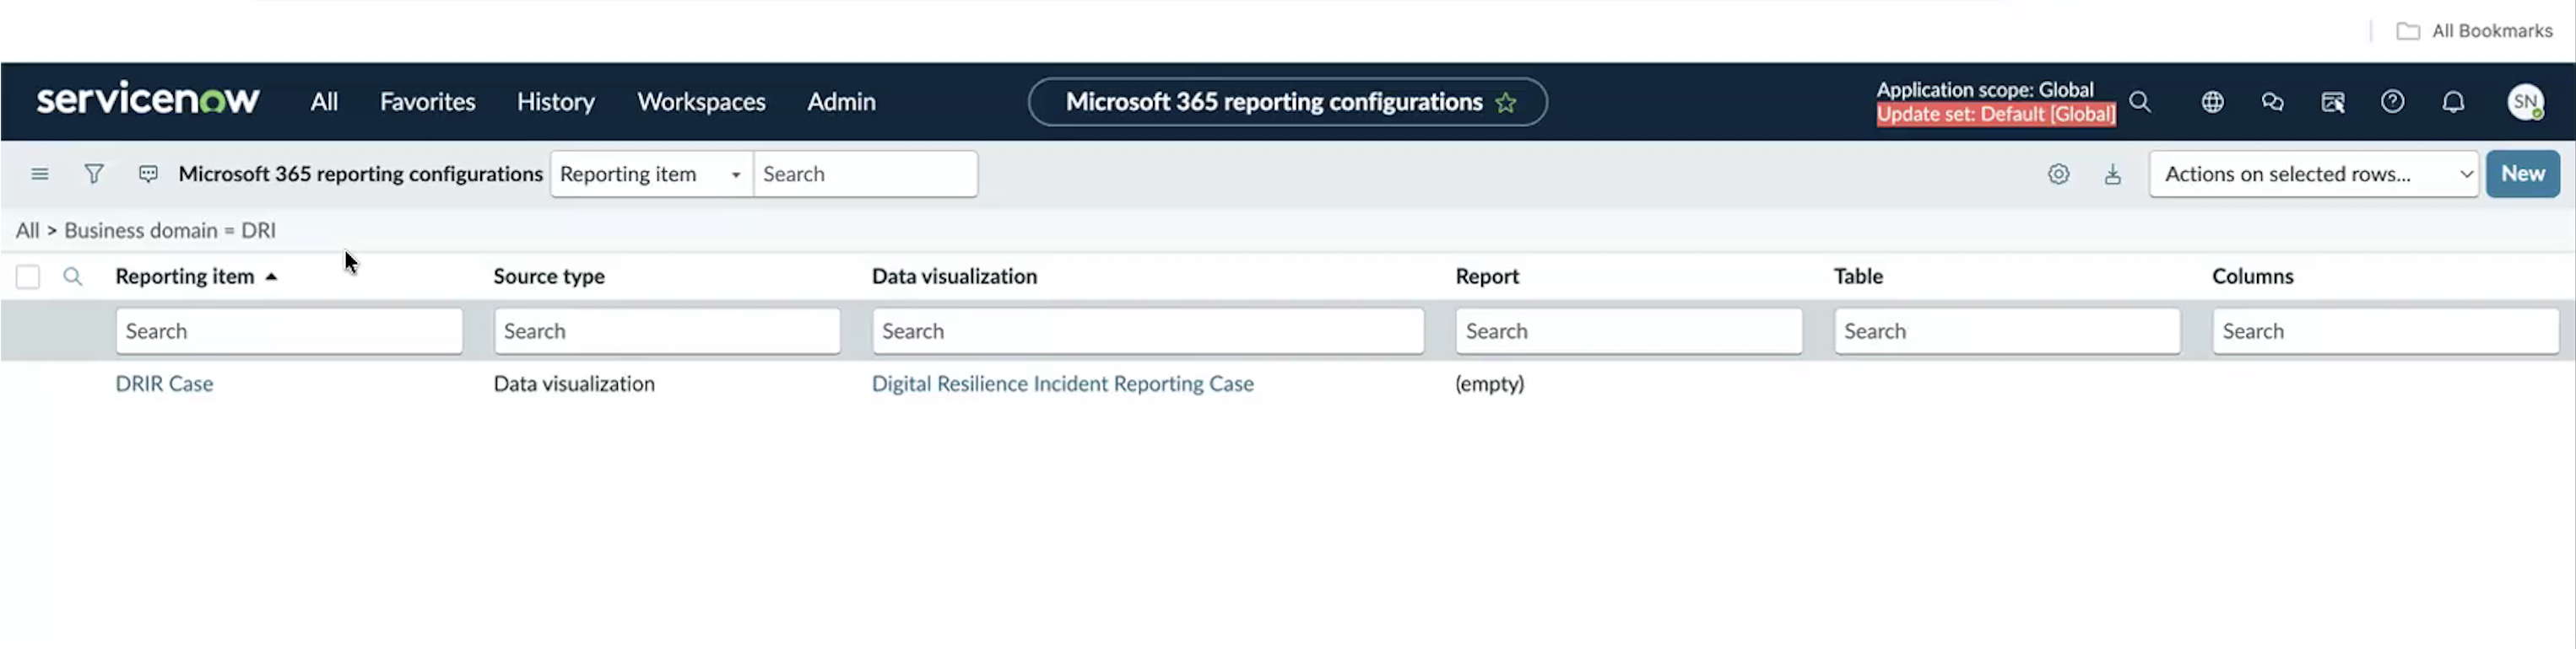Focus the Source type column search field

667,330
